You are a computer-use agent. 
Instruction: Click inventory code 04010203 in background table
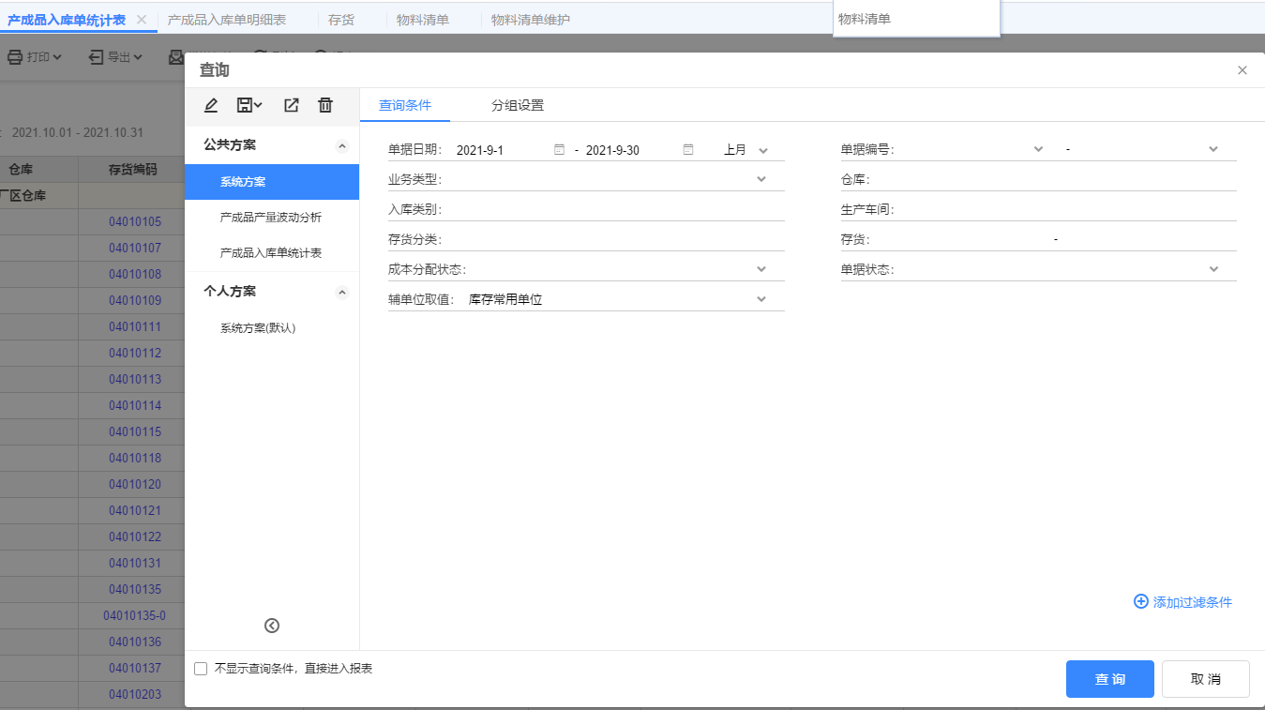[135, 695]
